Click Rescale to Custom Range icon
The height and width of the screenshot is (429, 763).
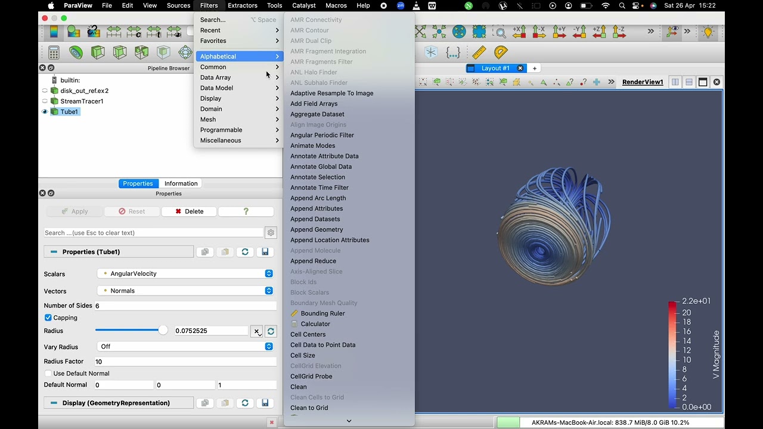point(134,31)
